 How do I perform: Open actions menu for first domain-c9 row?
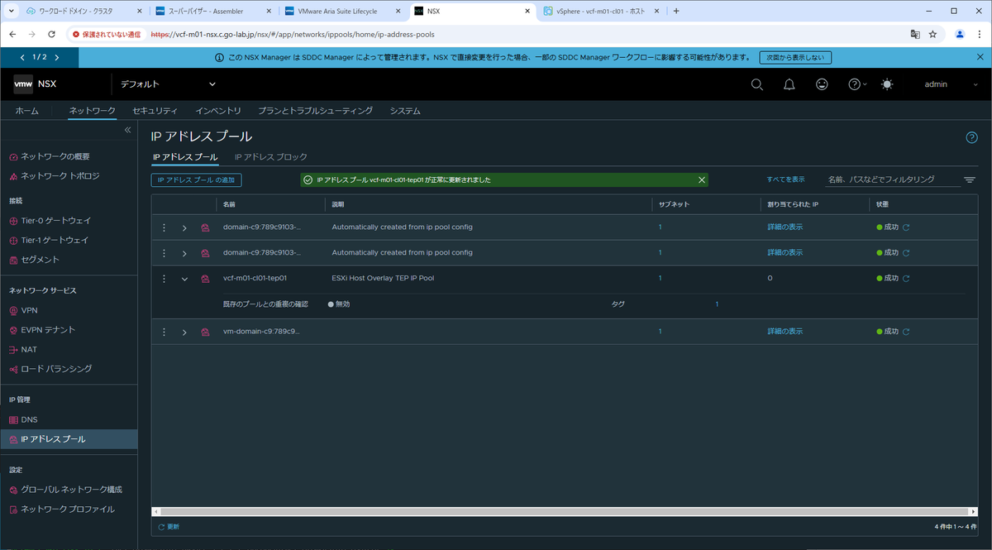click(x=164, y=227)
